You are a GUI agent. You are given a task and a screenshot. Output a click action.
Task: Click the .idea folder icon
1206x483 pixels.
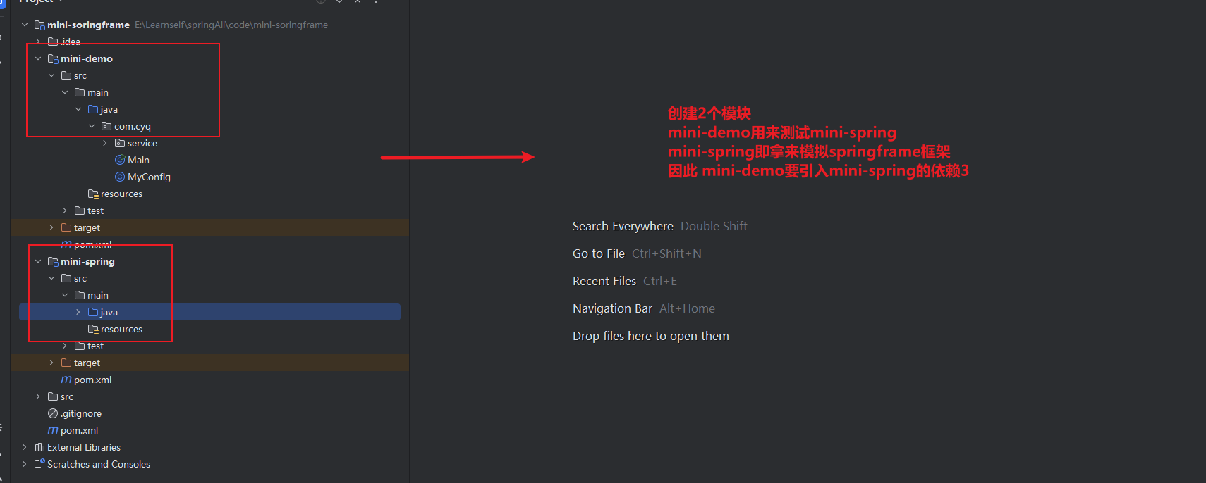tap(53, 42)
